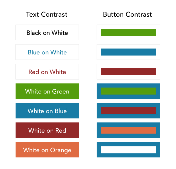
Task: Choose the White on Red swatch
Action: click(x=47, y=130)
